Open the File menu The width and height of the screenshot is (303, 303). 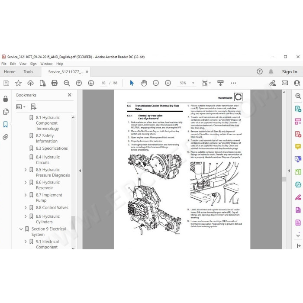pos(4,64)
